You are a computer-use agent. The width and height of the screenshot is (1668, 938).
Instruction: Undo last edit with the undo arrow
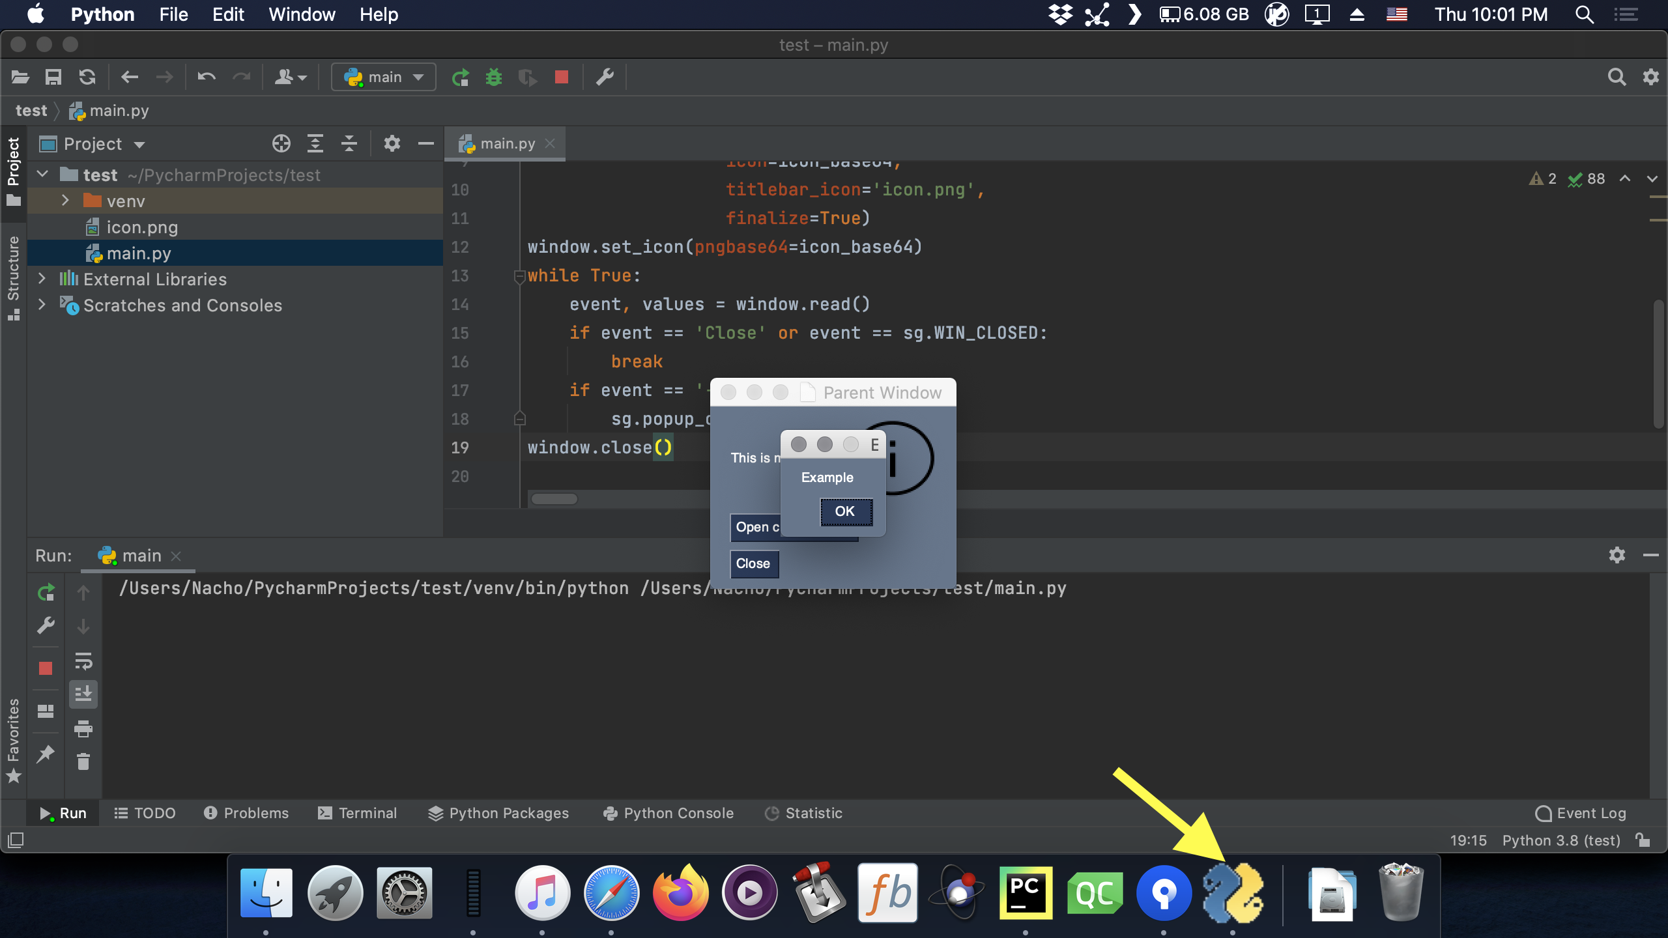tap(206, 76)
